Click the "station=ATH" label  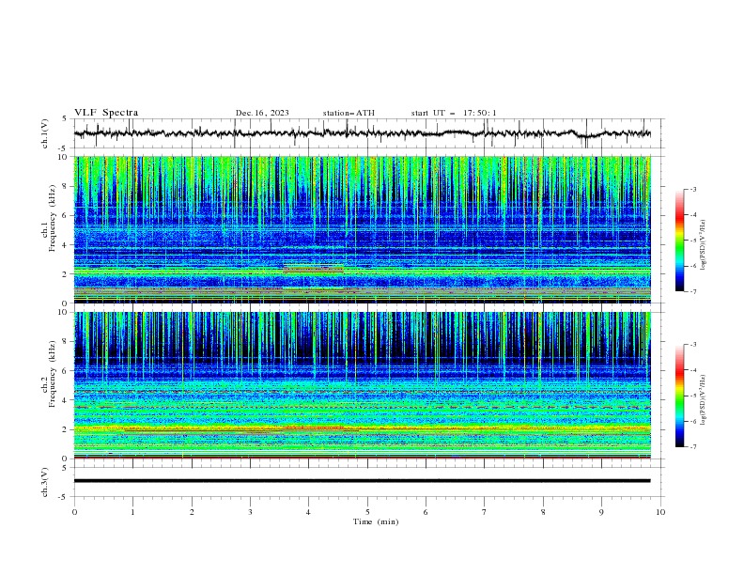click(349, 113)
